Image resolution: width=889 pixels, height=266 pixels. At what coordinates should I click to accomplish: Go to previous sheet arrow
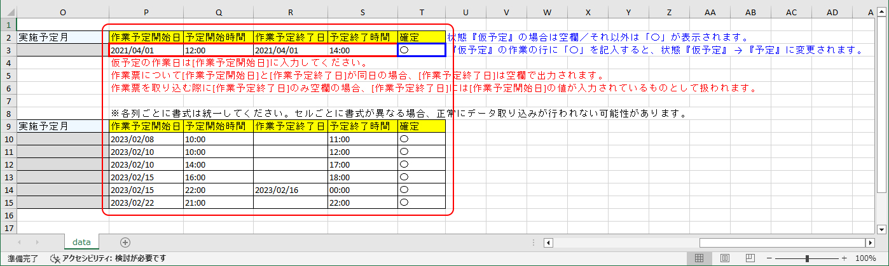click(x=19, y=242)
